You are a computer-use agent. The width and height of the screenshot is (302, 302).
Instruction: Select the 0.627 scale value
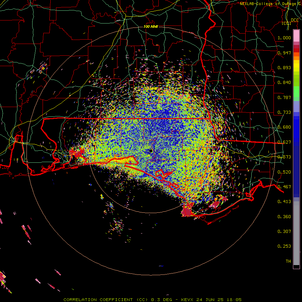click(284, 142)
